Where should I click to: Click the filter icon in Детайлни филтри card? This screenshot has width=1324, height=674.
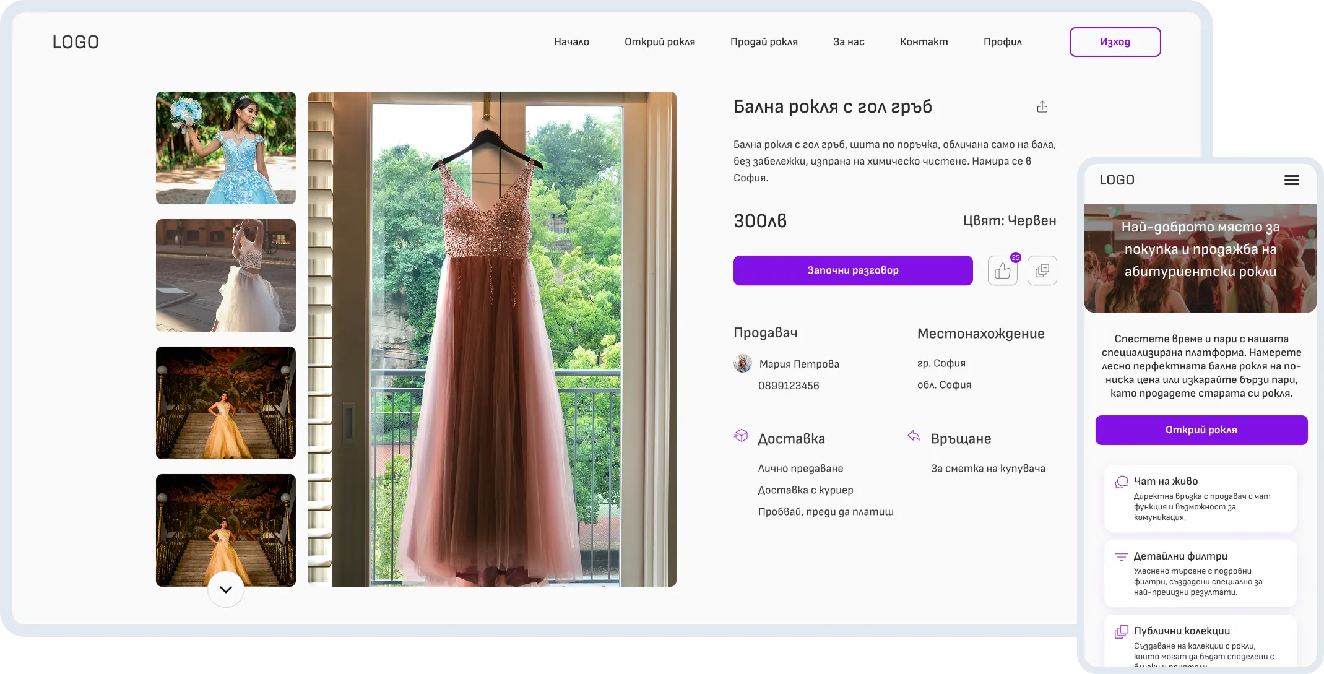click(x=1121, y=556)
